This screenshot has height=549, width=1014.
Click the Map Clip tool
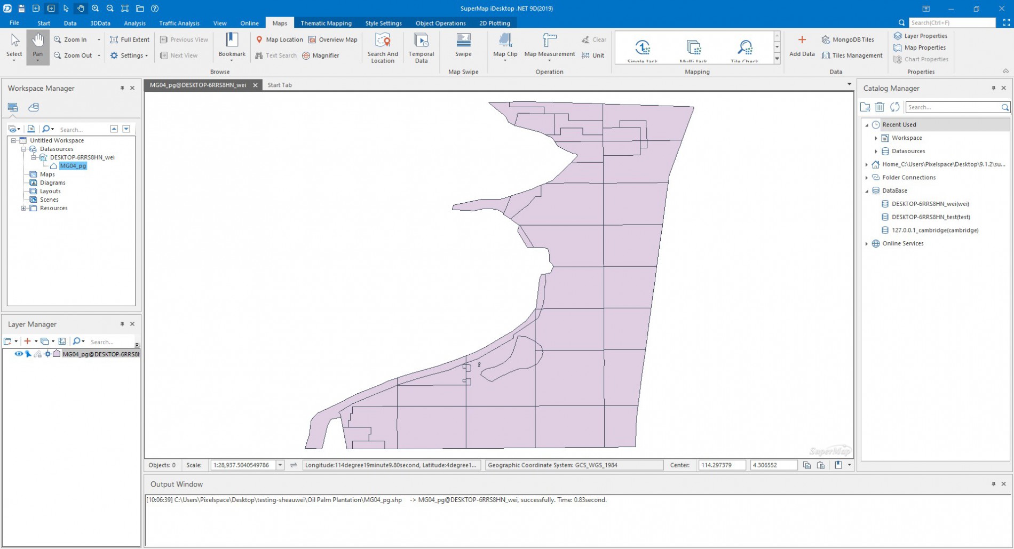pos(505,47)
